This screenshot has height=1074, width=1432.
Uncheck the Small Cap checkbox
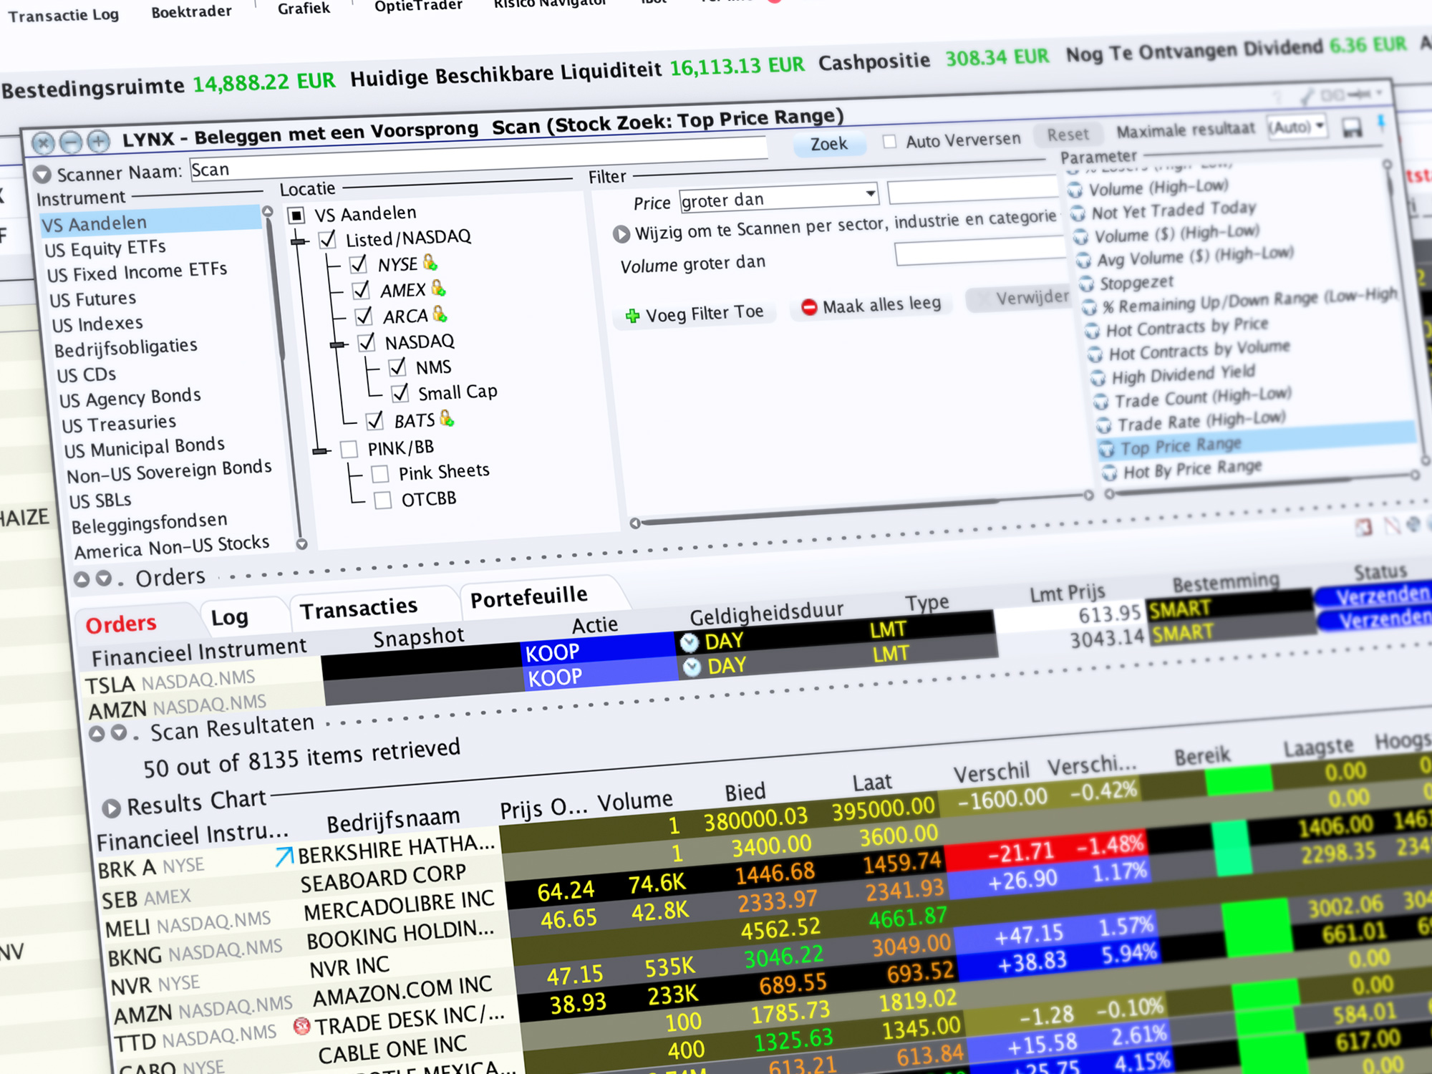(400, 393)
